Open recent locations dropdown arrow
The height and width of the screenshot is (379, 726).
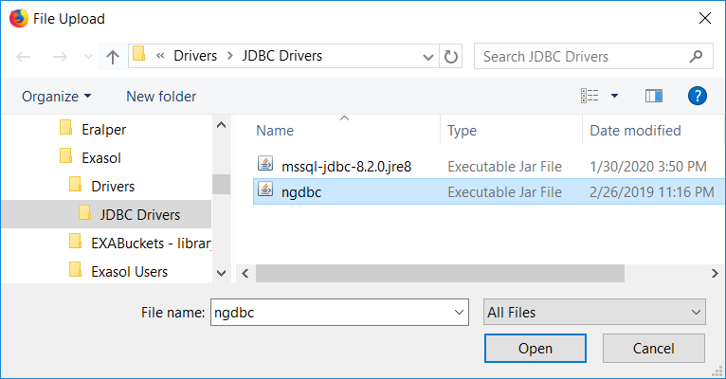coord(88,58)
